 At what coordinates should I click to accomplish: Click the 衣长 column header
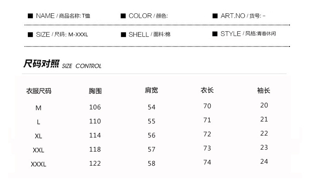coord(207,91)
